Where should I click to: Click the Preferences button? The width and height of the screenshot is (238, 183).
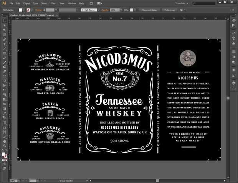170,10
